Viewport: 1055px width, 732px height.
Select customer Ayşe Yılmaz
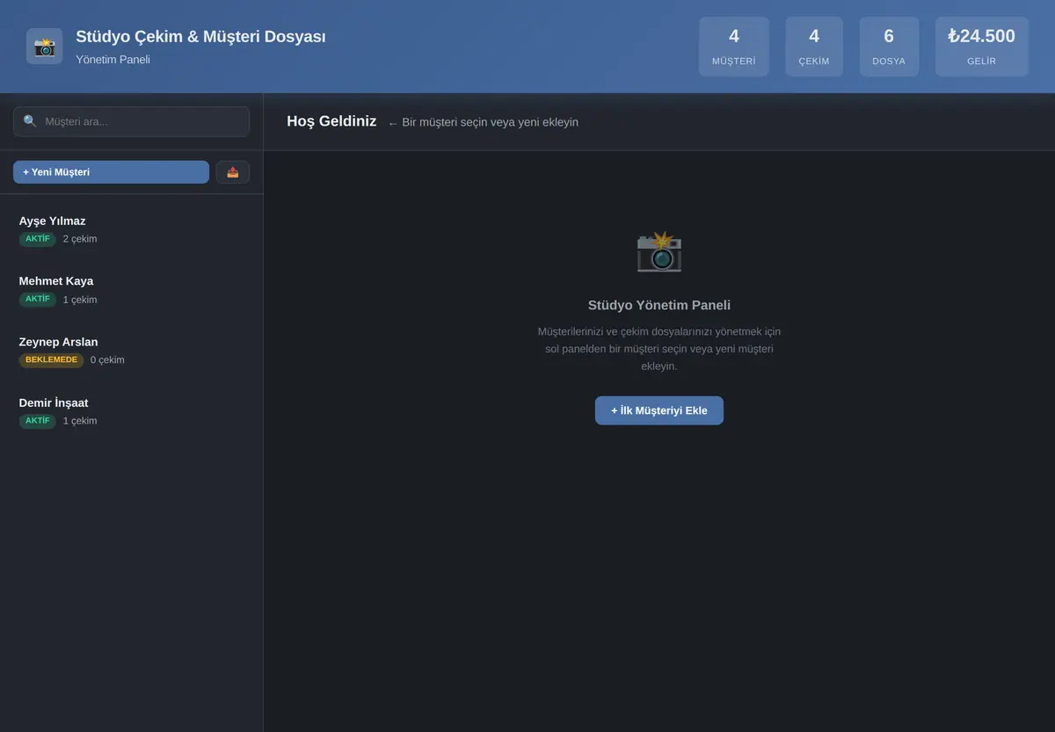[x=131, y=229]
